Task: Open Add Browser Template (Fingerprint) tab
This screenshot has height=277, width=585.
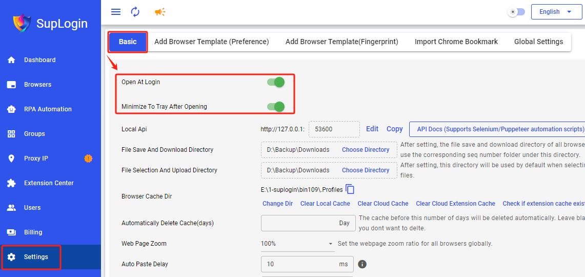Action: click(341, 42)
